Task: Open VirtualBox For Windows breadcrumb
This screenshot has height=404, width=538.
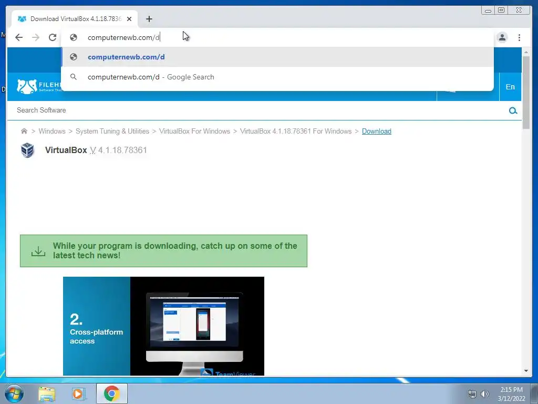Action: [x=194, y=131]
